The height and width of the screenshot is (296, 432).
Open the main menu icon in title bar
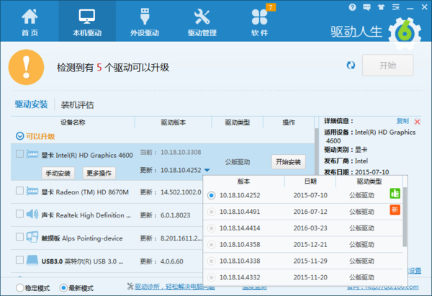[x=396, y=7]
